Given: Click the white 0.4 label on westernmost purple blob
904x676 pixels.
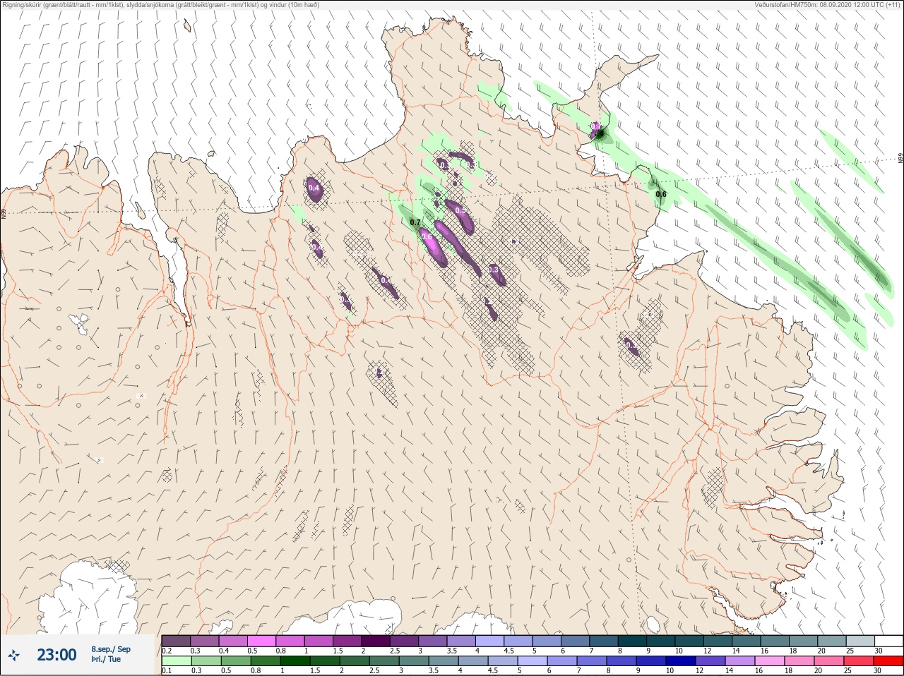Looking at the screenshot, I should (314, 188).
